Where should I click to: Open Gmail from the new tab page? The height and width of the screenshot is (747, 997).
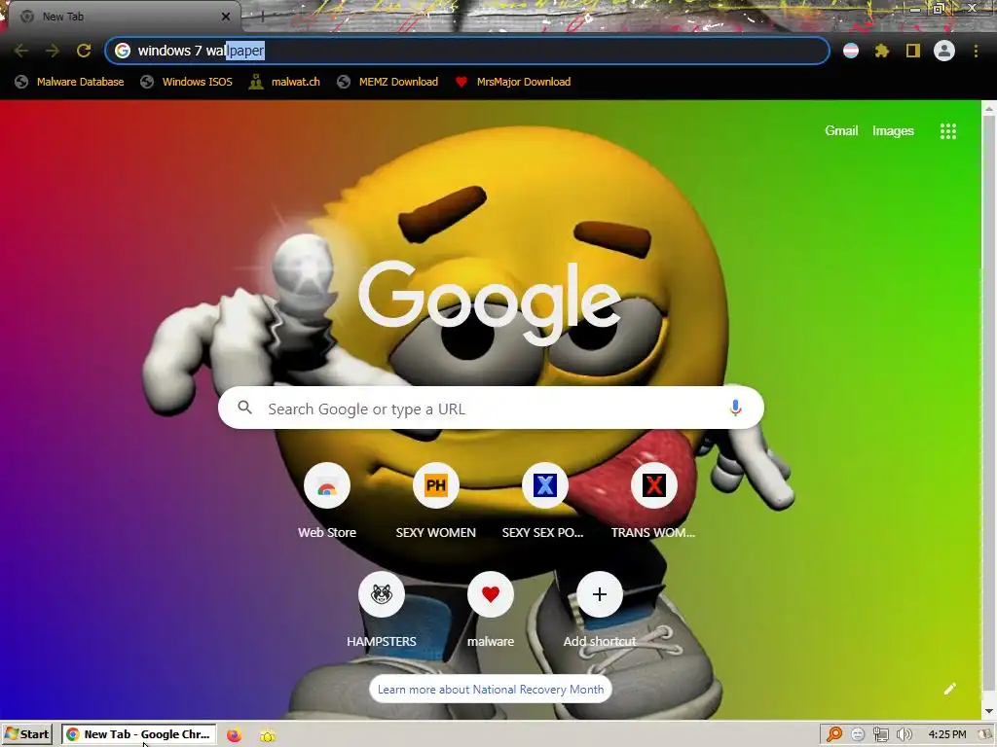click(x=841, y=131)
